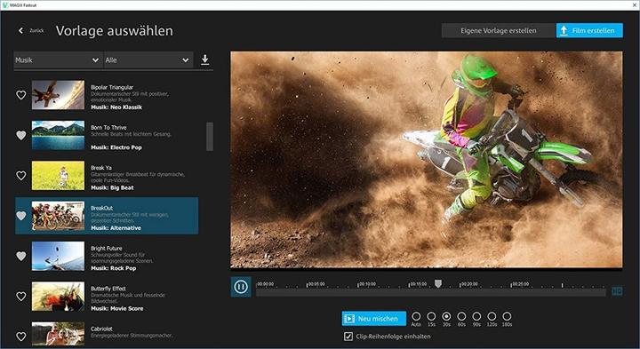
Task: Select the 90s duration option
Action: 476,316
